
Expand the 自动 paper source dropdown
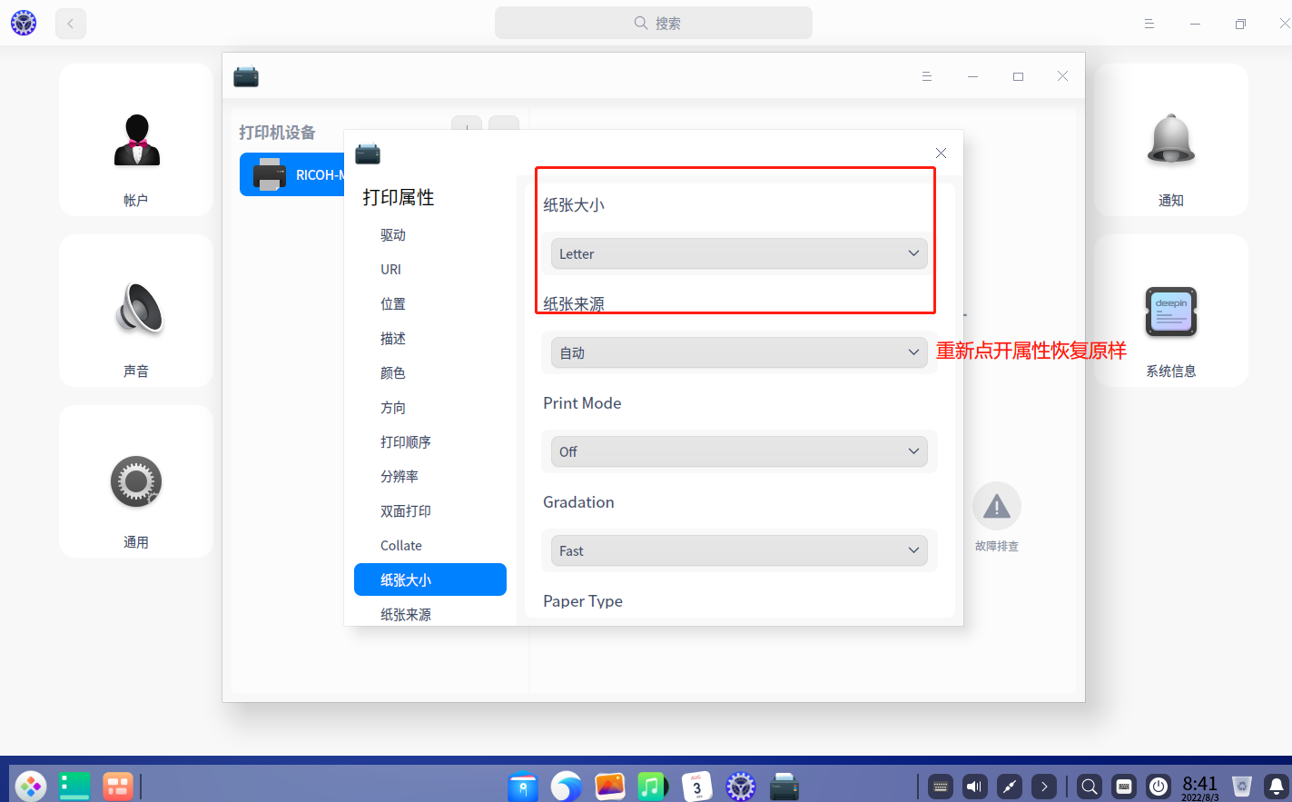coord(737,352)
